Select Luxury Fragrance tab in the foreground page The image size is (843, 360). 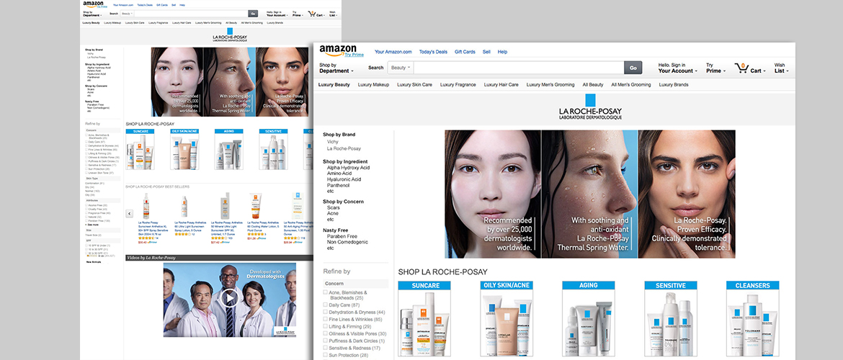click(458, 85)
